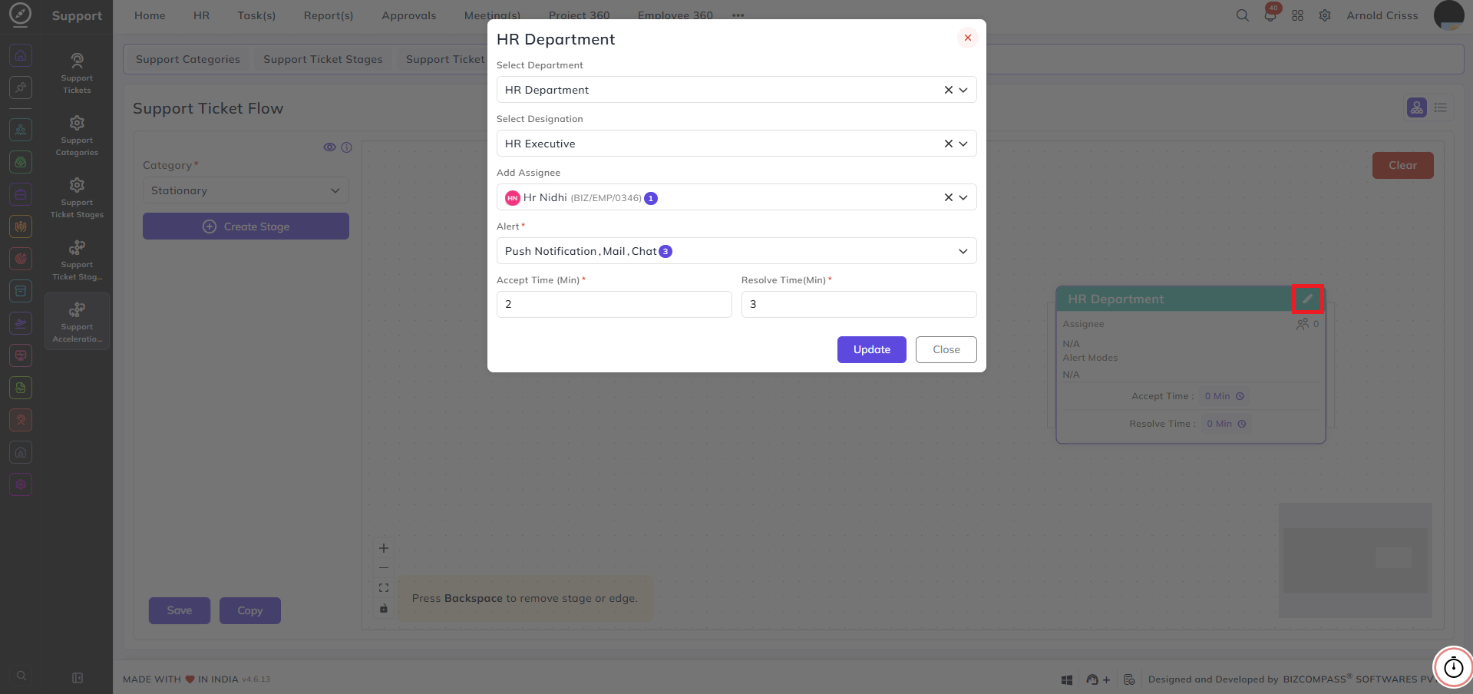Click the app logo at top left

pos(21,15)
